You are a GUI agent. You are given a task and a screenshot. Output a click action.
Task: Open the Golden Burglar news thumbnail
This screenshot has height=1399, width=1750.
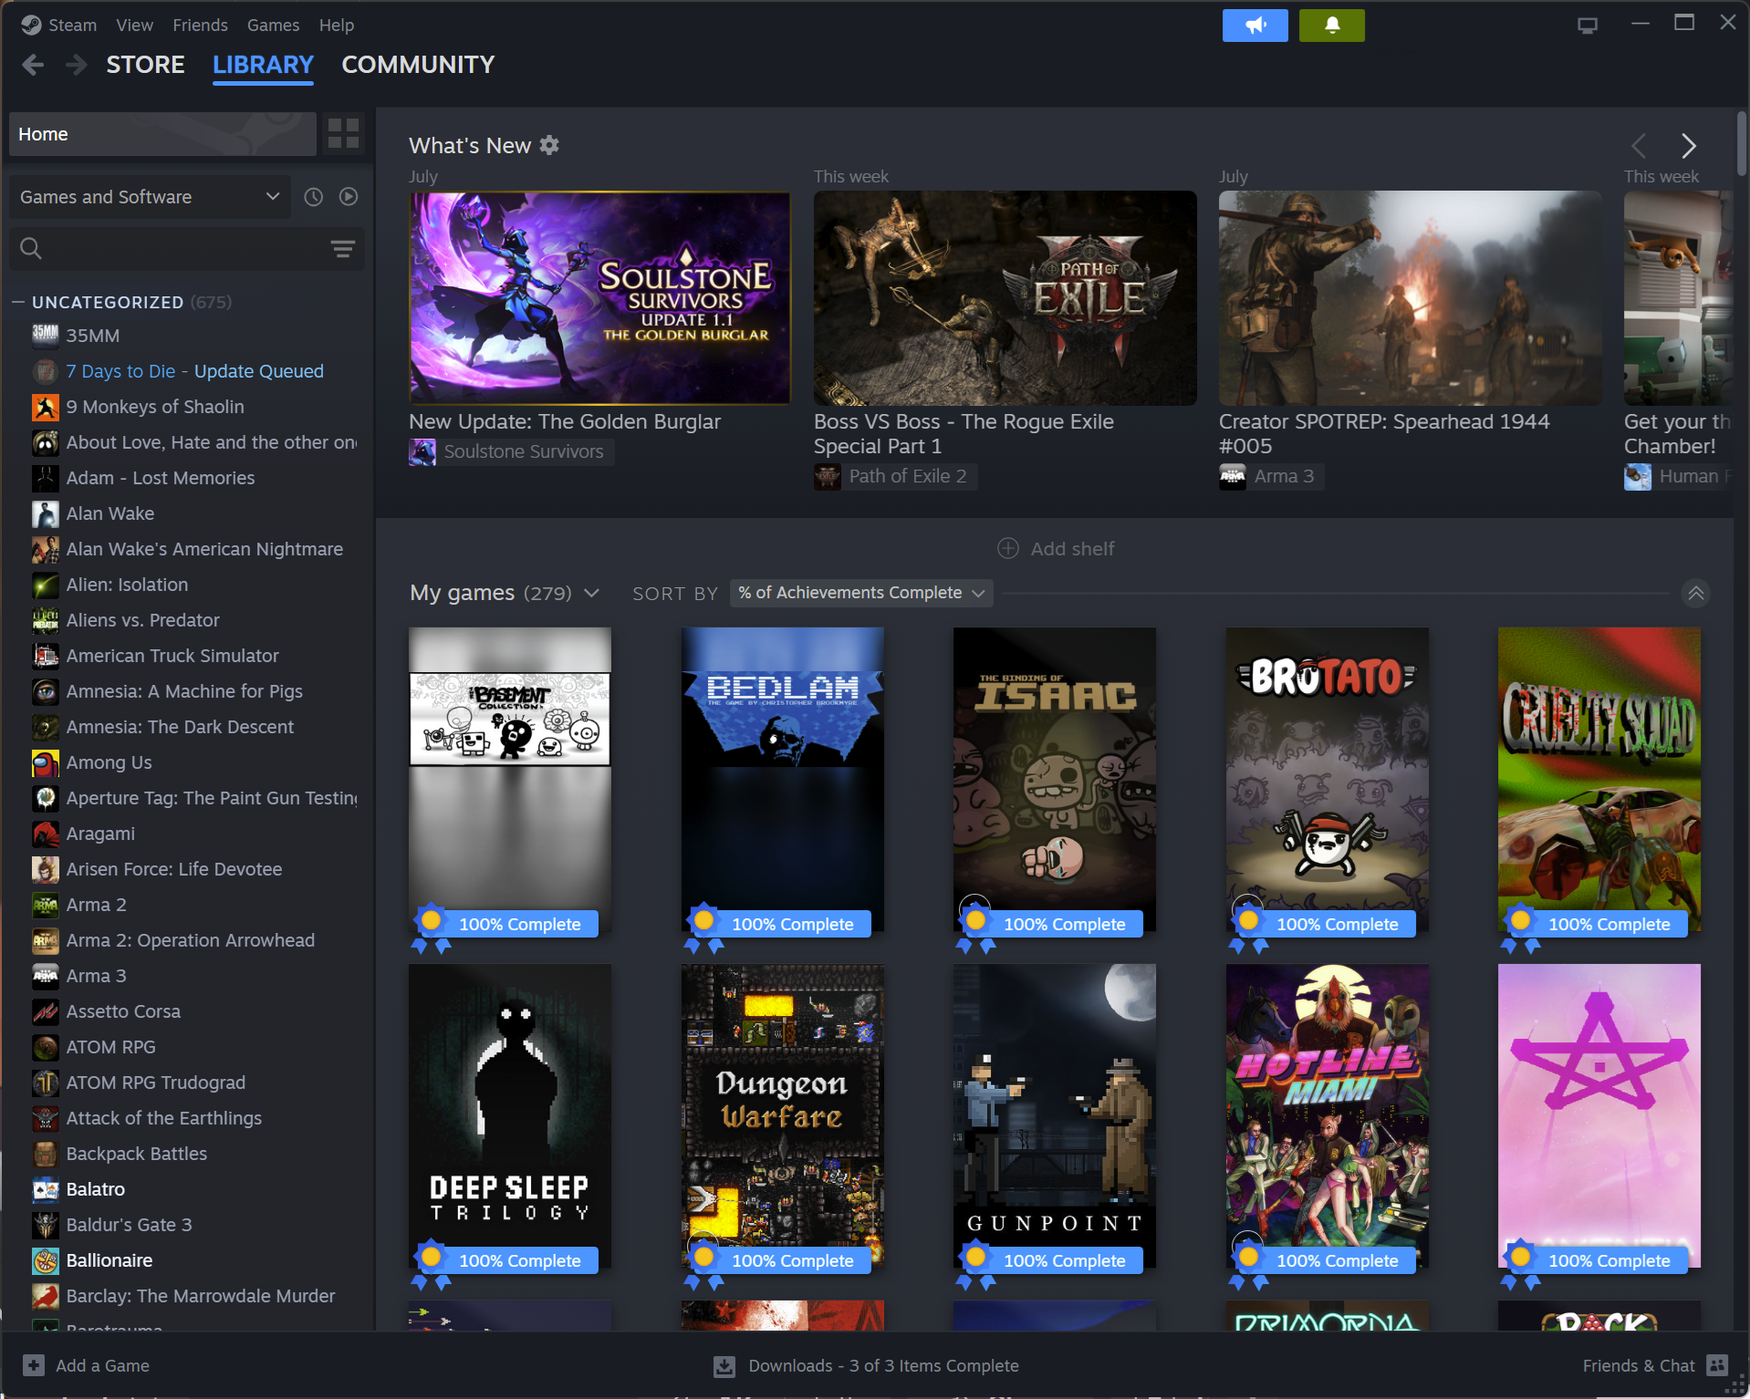click(x=599, y=298)
